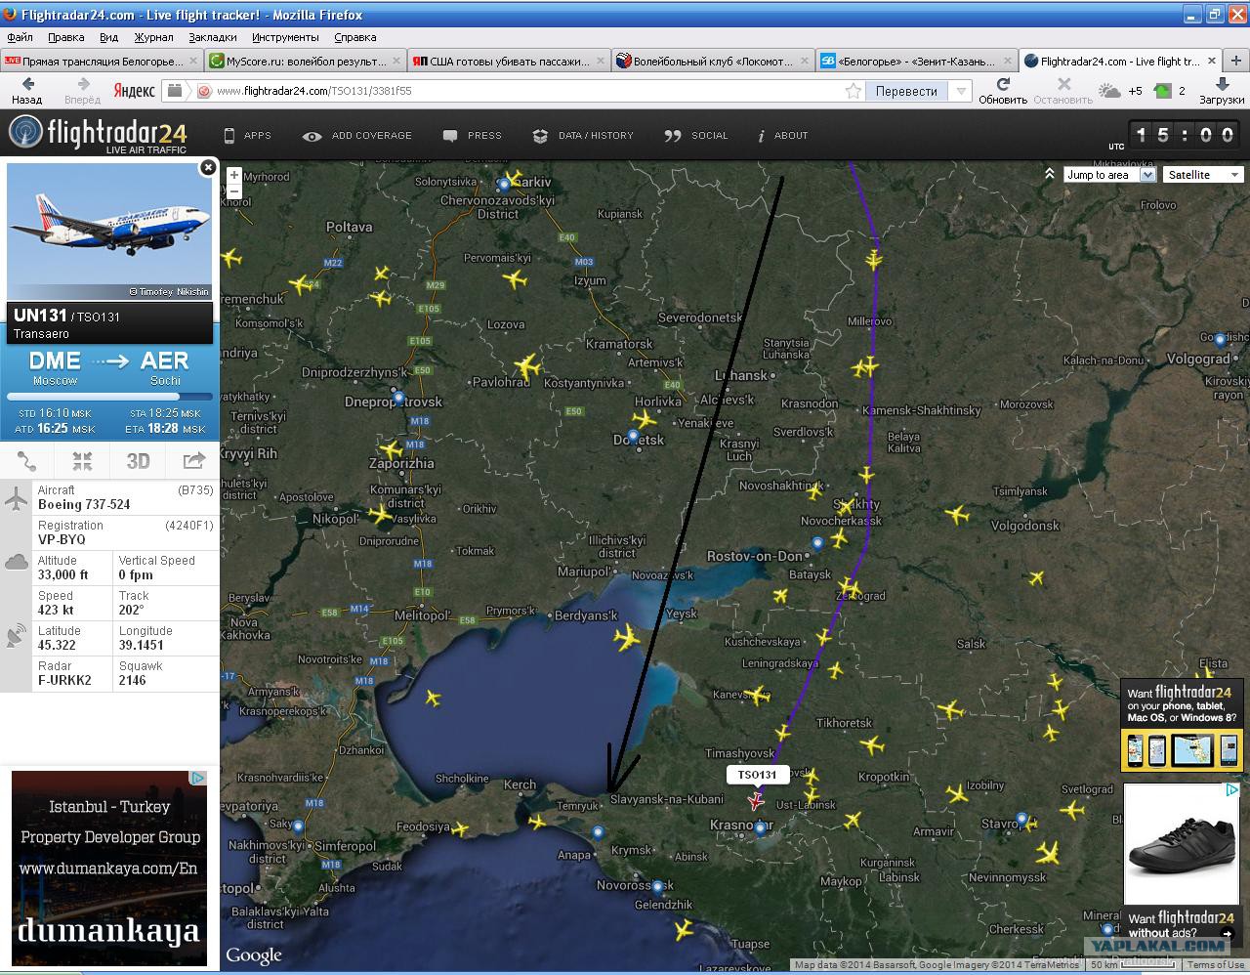Image resolution: width=1250 pixels, height=975 pixels.
Task: Click the center-on-aircraft arrows icon
Action: click(x=82, y=461)
